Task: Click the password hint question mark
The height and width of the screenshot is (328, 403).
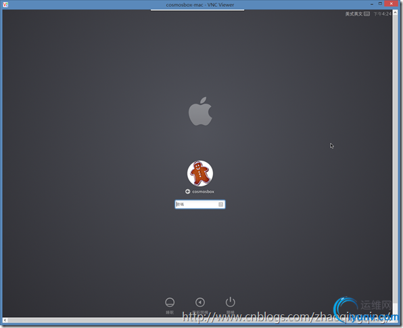Action: pos(220,205)
